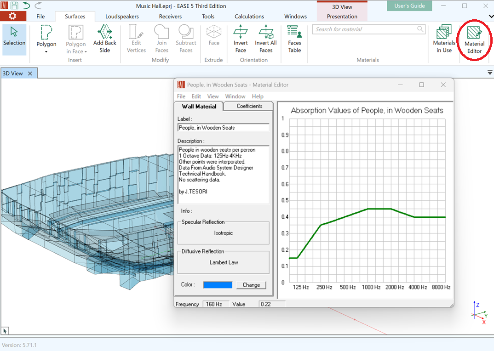This screenshot has height=351, width=494.
Task: Click the material Label text field
Action: [x=224, y=128]
